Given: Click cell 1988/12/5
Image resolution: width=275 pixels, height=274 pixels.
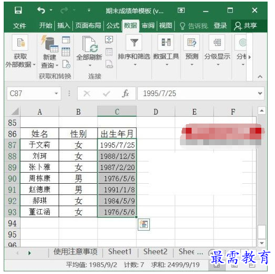Looking at the screenshot, I should (x=117, y=156).
